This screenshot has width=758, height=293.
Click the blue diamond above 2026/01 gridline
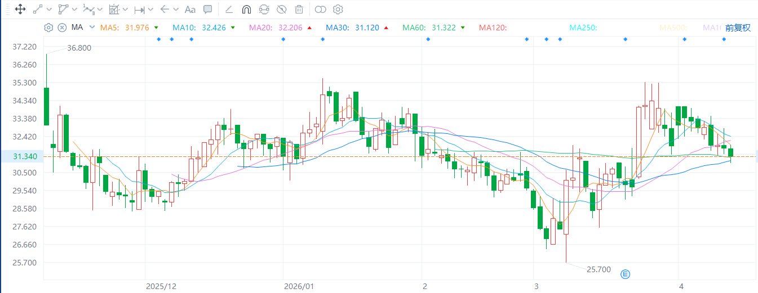tap(283, 39)
